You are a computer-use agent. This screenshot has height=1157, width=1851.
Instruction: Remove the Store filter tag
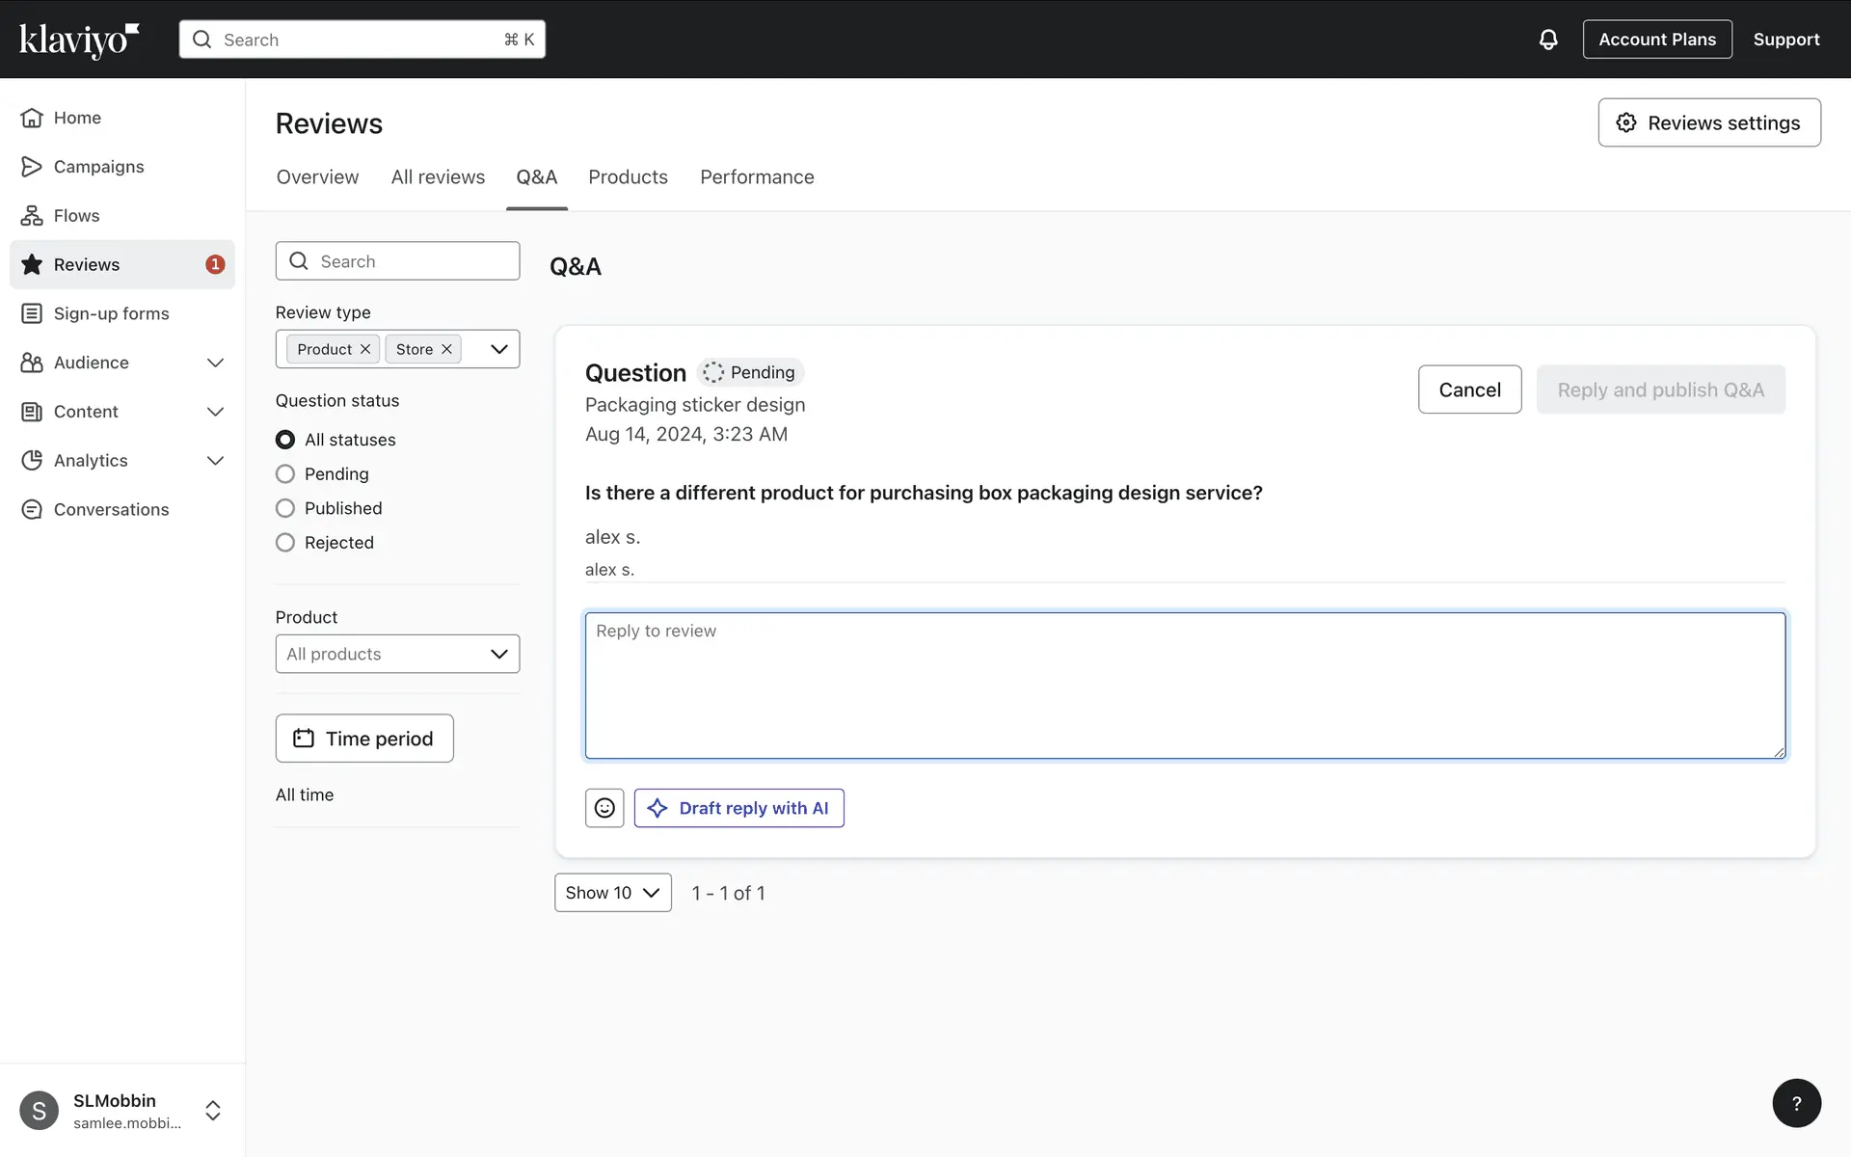(446, 349)
